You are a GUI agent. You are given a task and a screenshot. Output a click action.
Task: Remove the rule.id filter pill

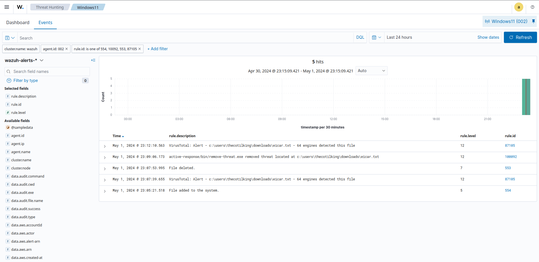(x=140, y=49)
